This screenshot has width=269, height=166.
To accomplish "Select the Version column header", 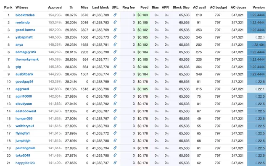I will [x=258, y=8].
